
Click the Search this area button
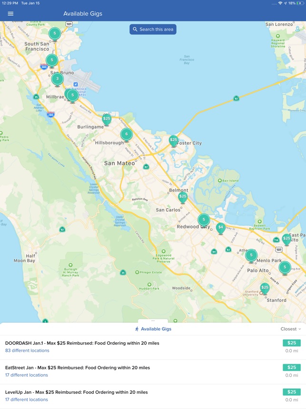coord(153,29)
